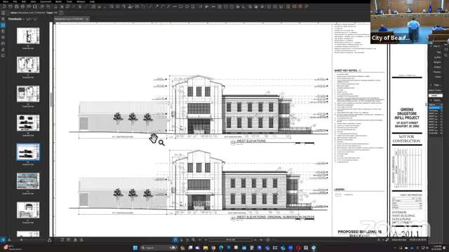Select the highlighted blue row in right panel list
449x252 pixels.
pyautogui.click(x=435, y=108)
